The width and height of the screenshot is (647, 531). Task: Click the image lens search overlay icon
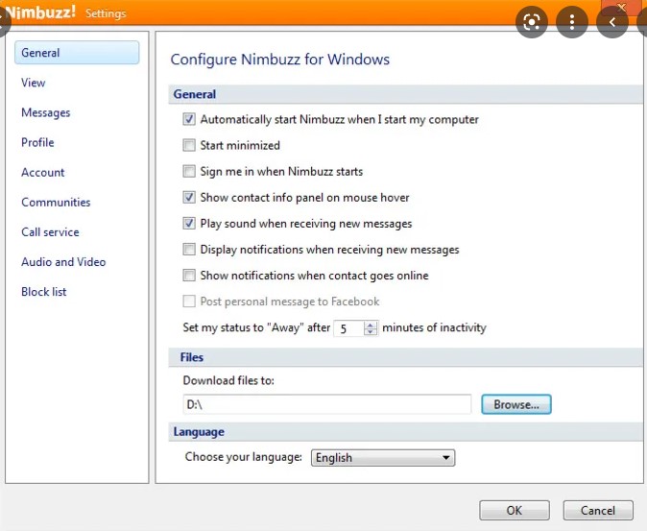pos(532,22)
